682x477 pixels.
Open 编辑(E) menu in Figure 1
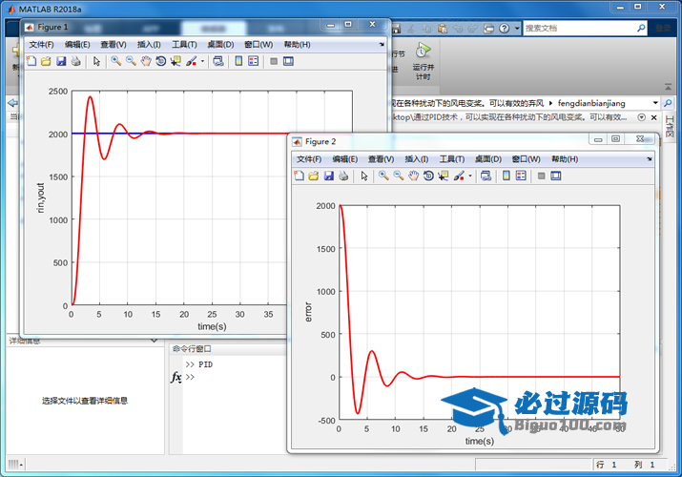pyautogui.click(x=77, y=44)
